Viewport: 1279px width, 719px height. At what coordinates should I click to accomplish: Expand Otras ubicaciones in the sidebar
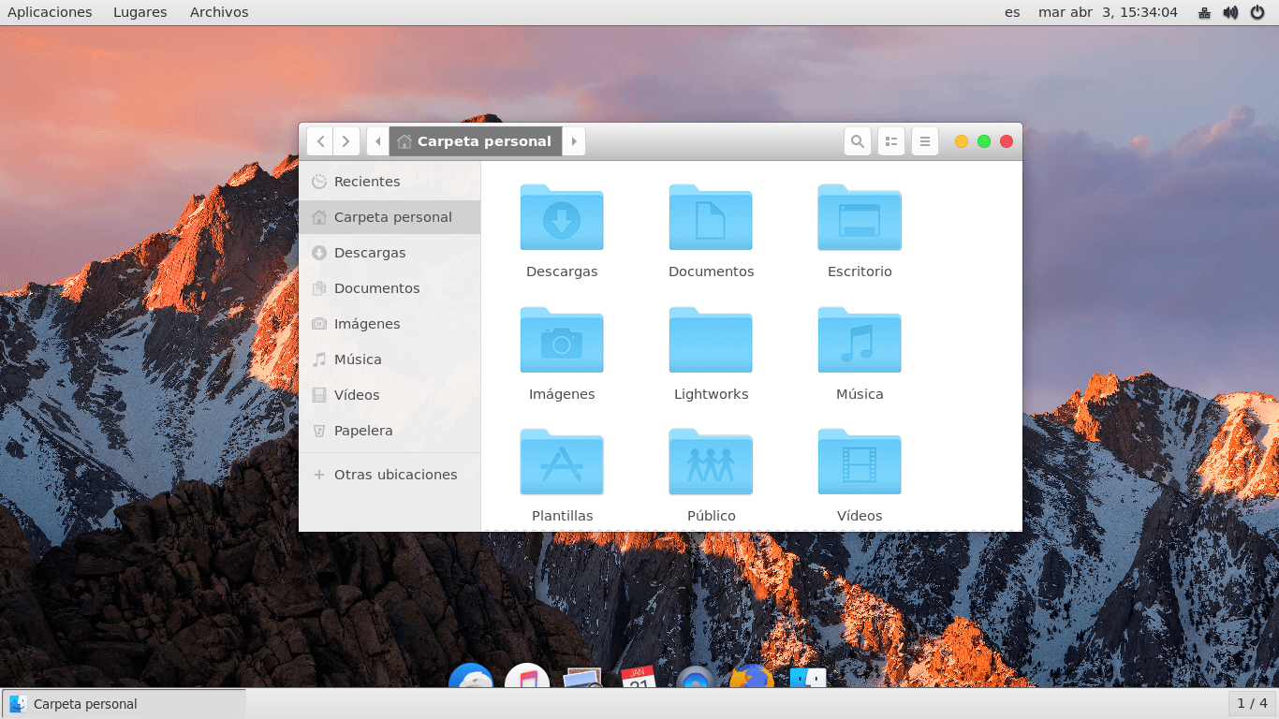[395, 475]
